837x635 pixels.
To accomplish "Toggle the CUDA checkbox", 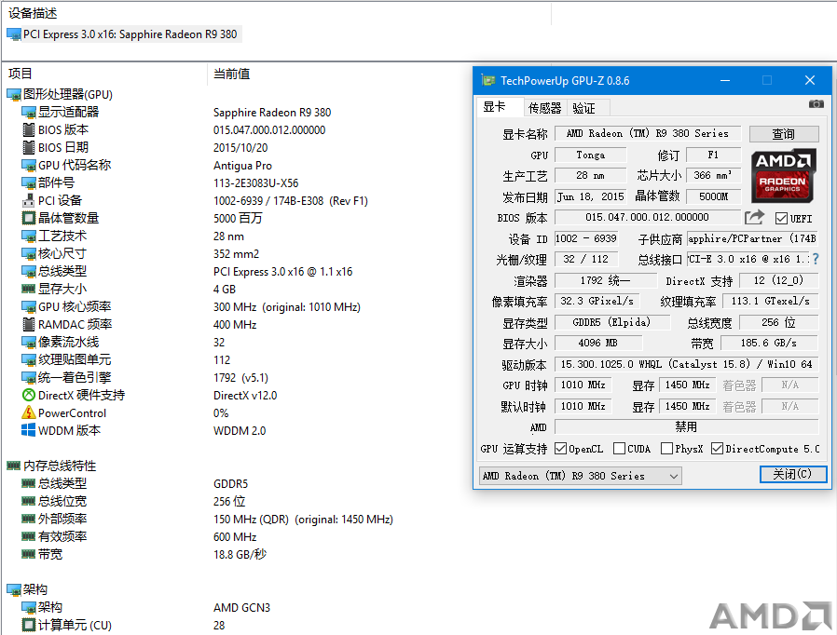I will click(619, 449).
